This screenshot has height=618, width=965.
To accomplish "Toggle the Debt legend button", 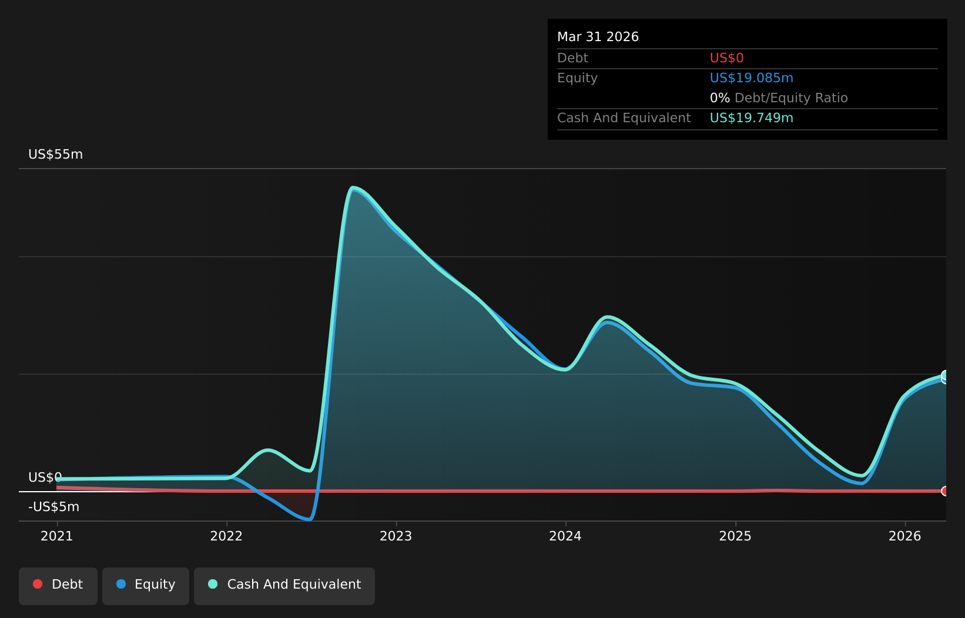I will (x=58, y=586).
